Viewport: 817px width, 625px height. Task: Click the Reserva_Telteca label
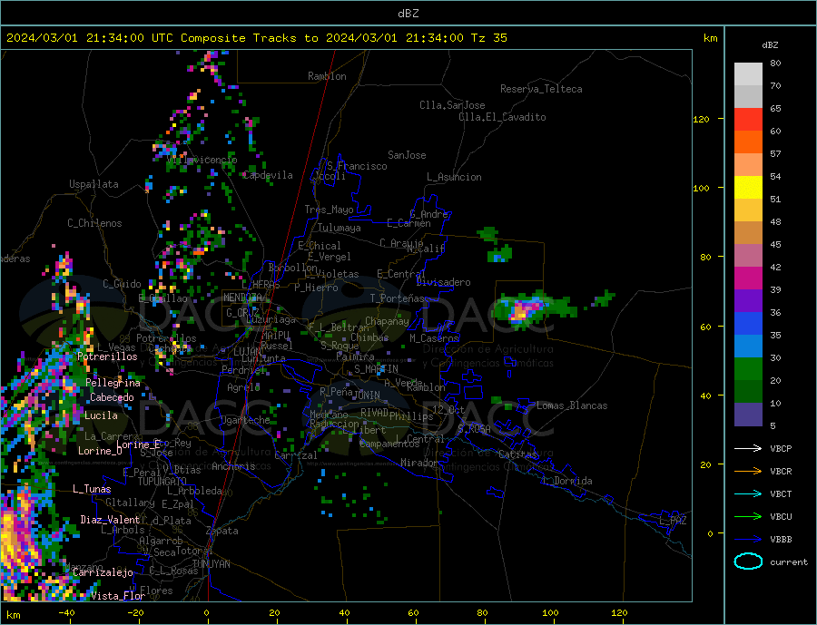tap(541, 89)
